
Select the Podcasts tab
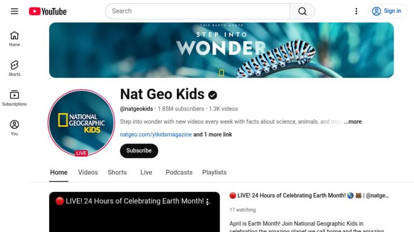pos(179,172)
